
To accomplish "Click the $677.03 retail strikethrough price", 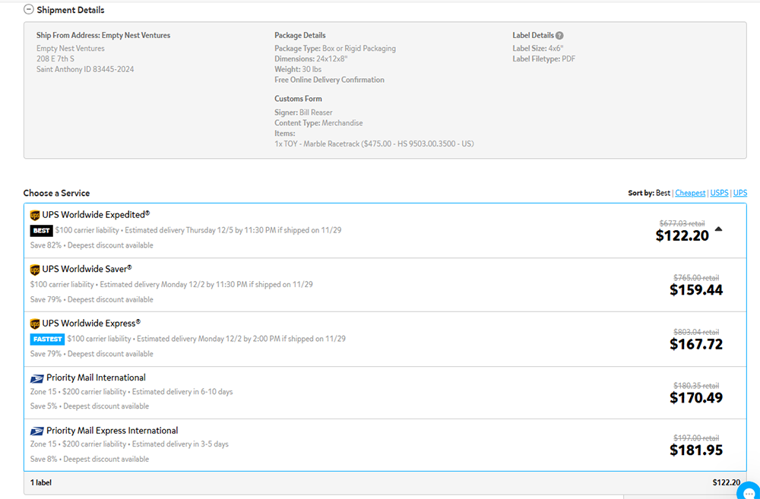I will click(x=682, y=223).
